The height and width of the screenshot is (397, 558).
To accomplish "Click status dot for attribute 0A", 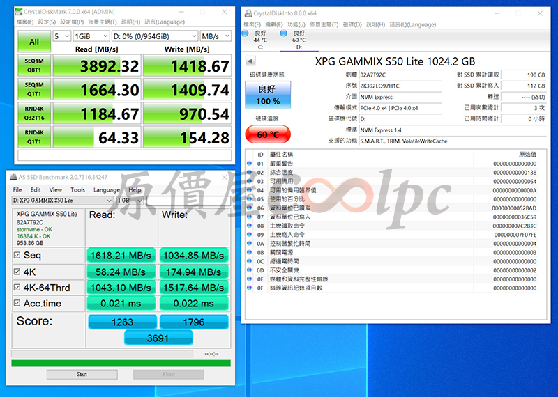I will click(x=249, y=244).
